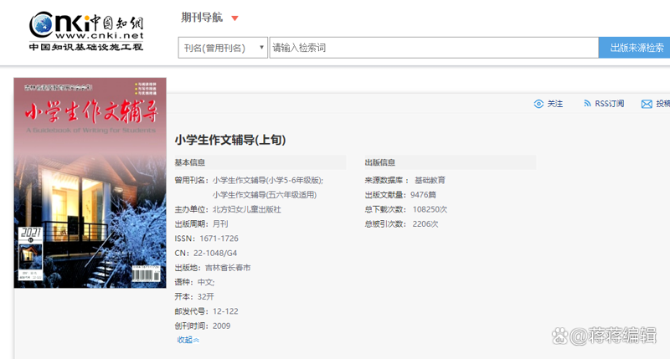Viewport: 670px width, 359px height.
Task: Click the 出版周期 value 月刊
Action: click(220, 224)
